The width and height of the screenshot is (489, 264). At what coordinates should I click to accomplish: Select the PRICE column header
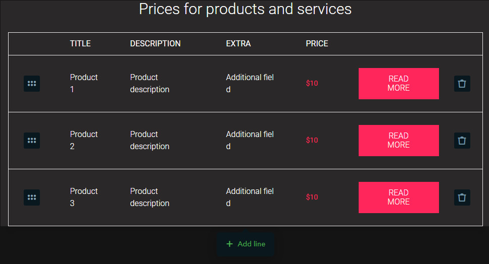(317, 43)
